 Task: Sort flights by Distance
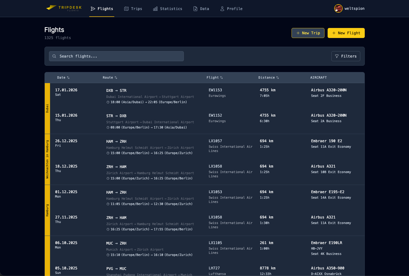click(268, 78)
